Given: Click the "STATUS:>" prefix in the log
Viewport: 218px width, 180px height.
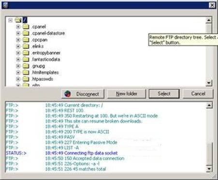Looking at the screenshot, I should point(16,153).
